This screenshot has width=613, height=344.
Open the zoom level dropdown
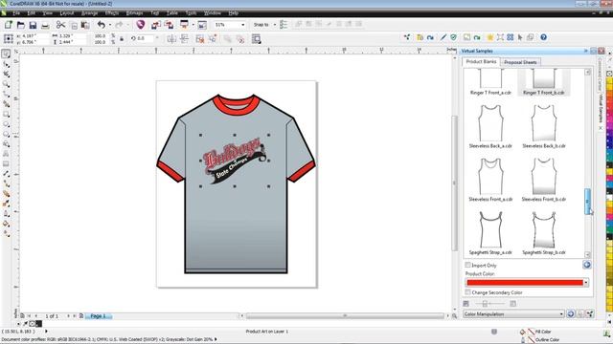(242, 25)
